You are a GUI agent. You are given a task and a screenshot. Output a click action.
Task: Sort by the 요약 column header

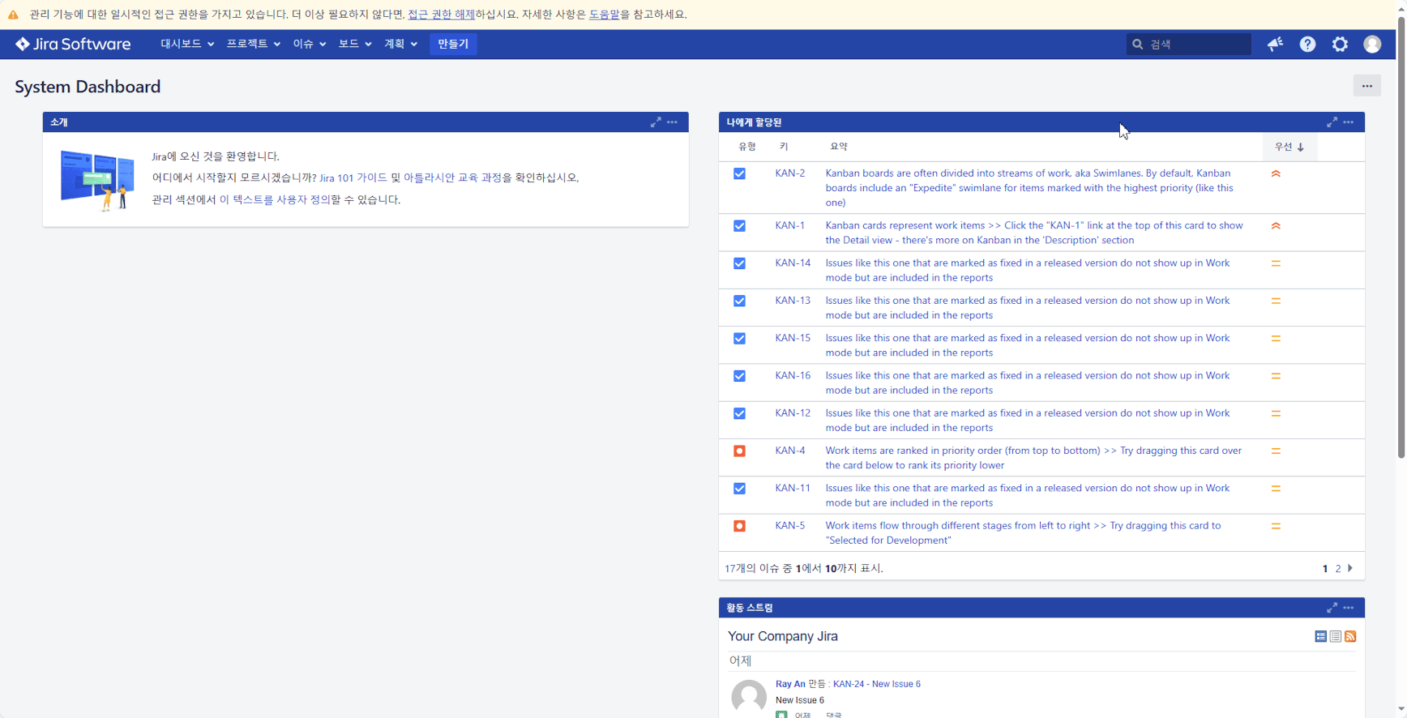839,147
